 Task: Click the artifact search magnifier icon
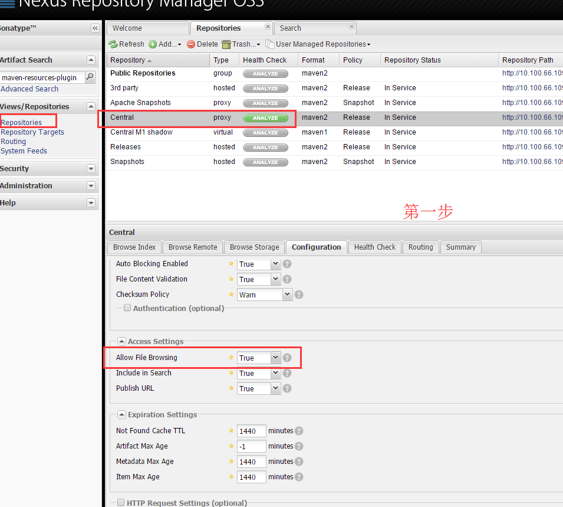pos(90,77)
